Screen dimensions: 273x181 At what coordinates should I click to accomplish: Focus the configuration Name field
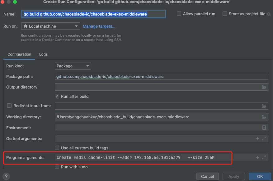[94, 14]
